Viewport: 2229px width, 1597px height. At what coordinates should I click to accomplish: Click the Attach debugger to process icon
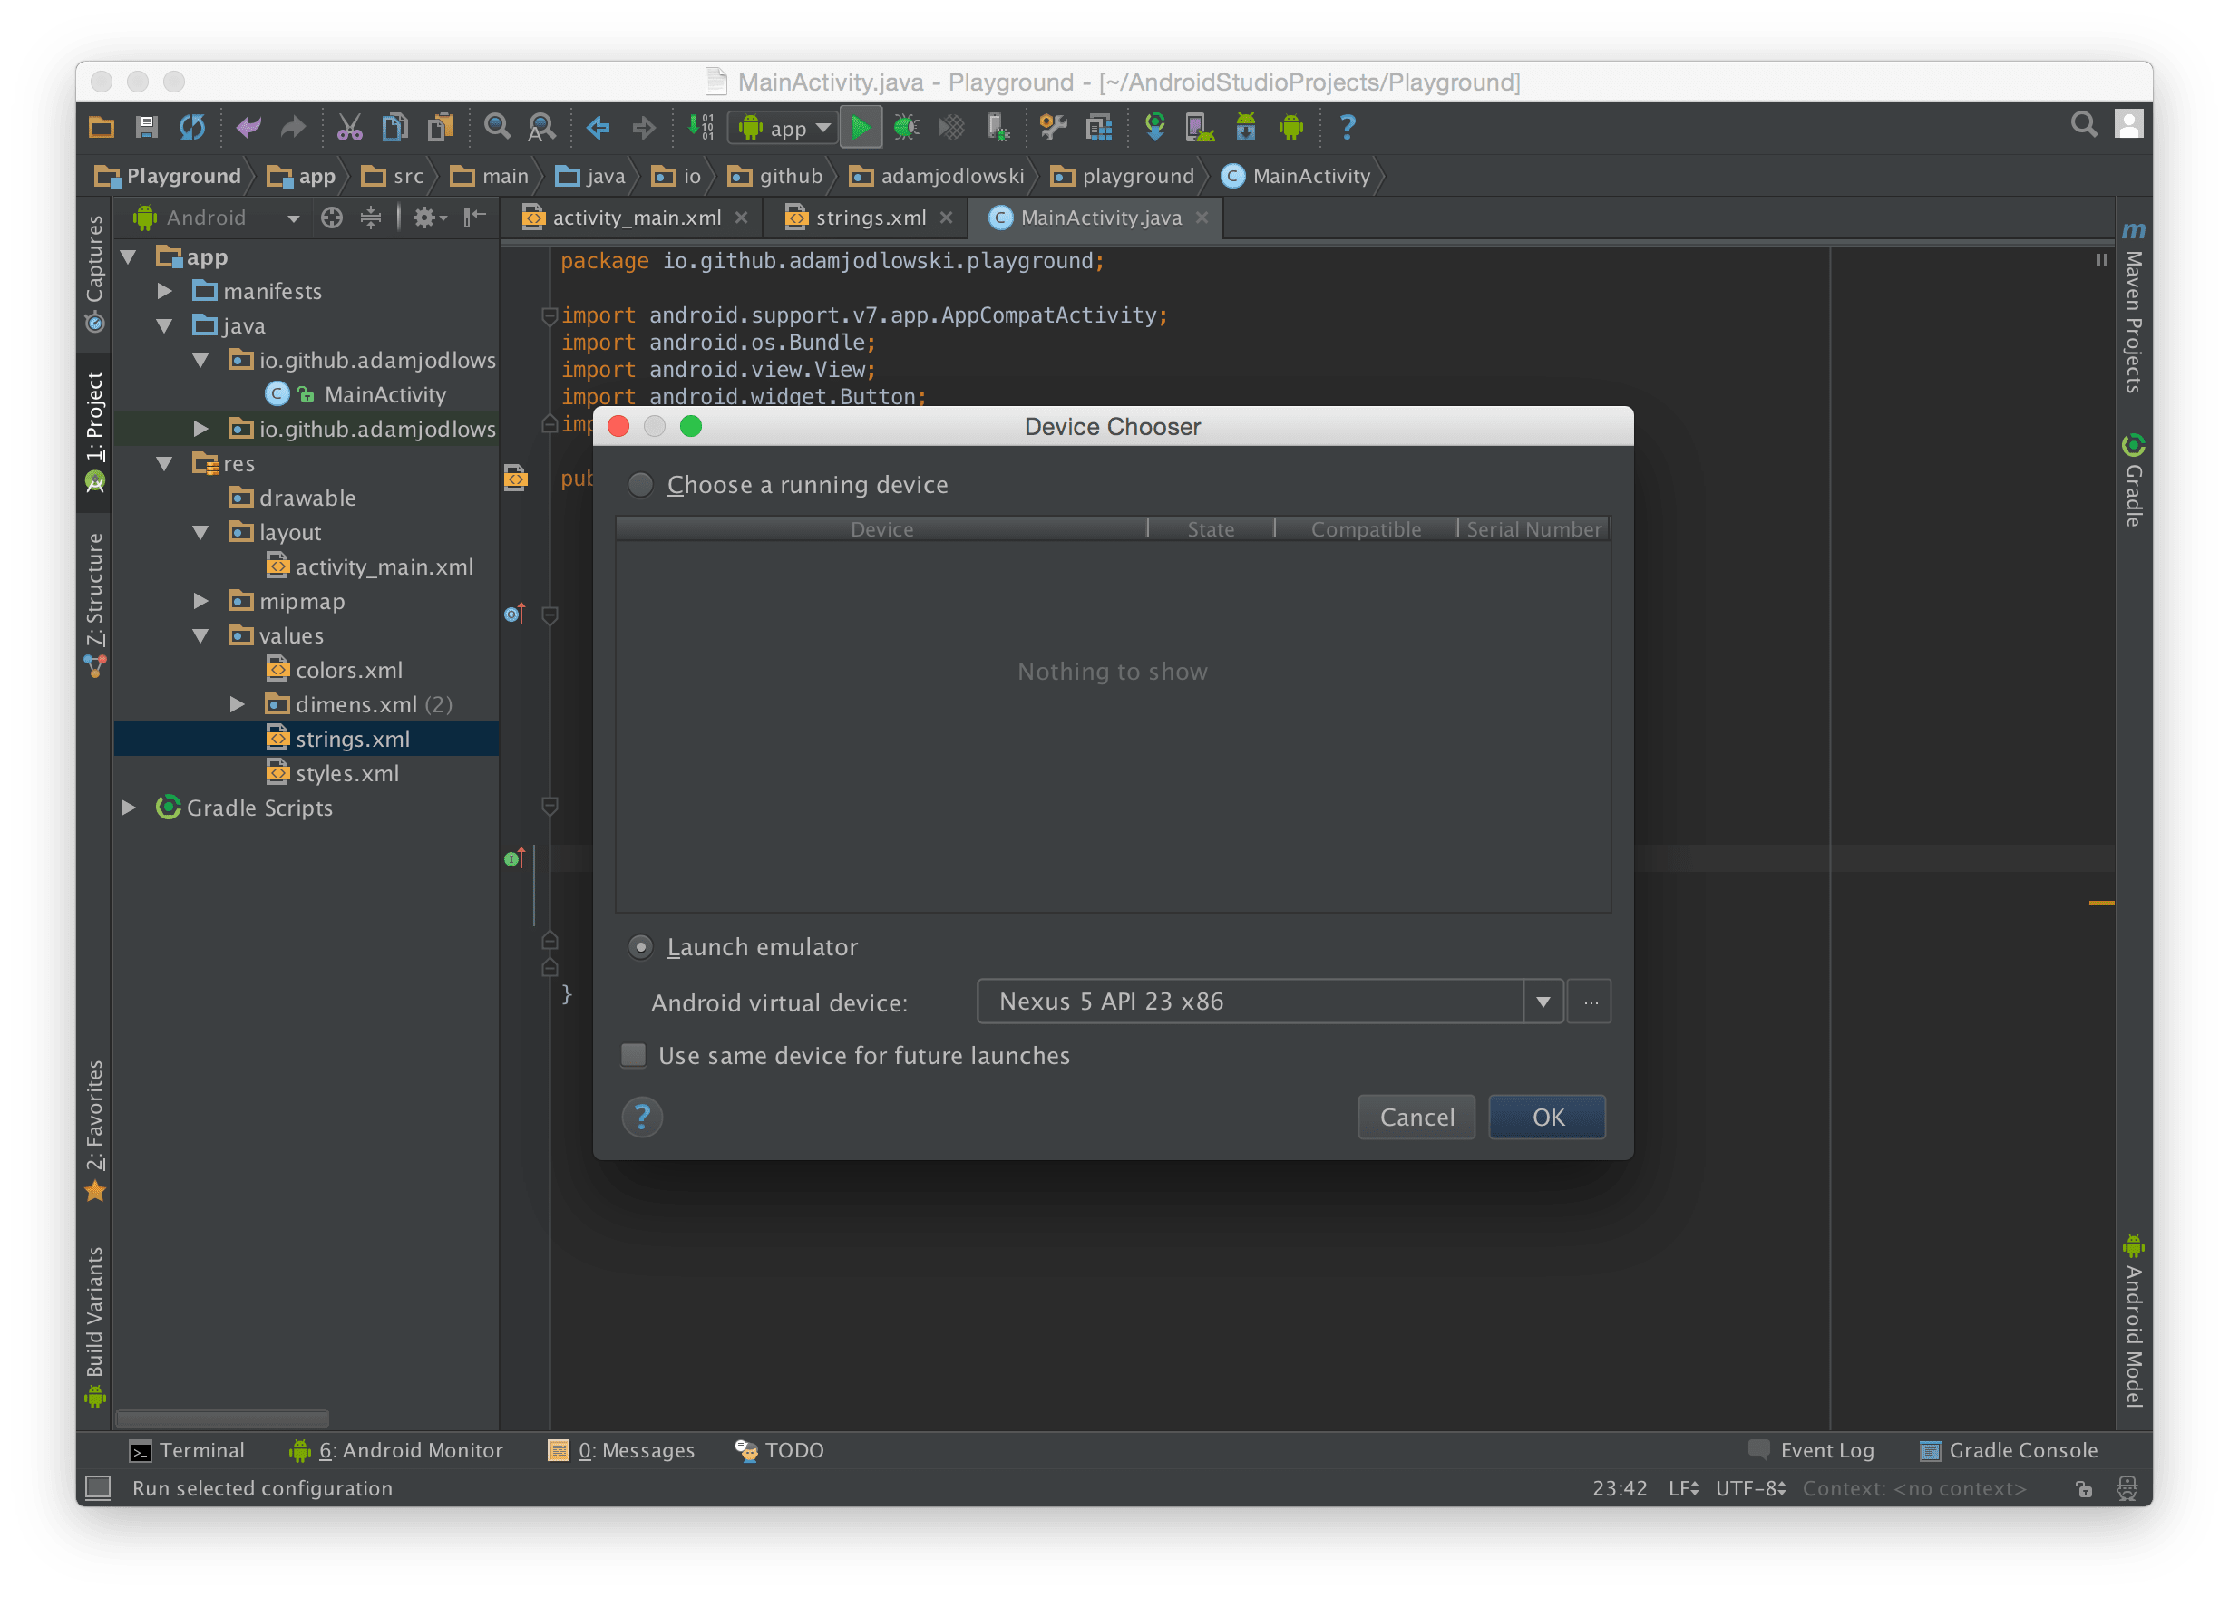(x=998, y=127)
